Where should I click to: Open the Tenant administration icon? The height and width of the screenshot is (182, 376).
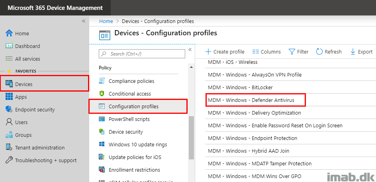(x=9, y=148)
